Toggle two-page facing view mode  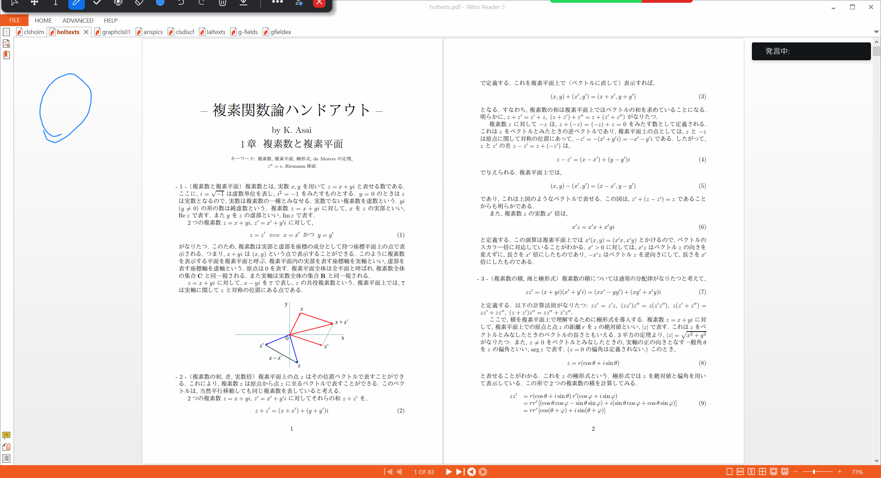[751, 471]
